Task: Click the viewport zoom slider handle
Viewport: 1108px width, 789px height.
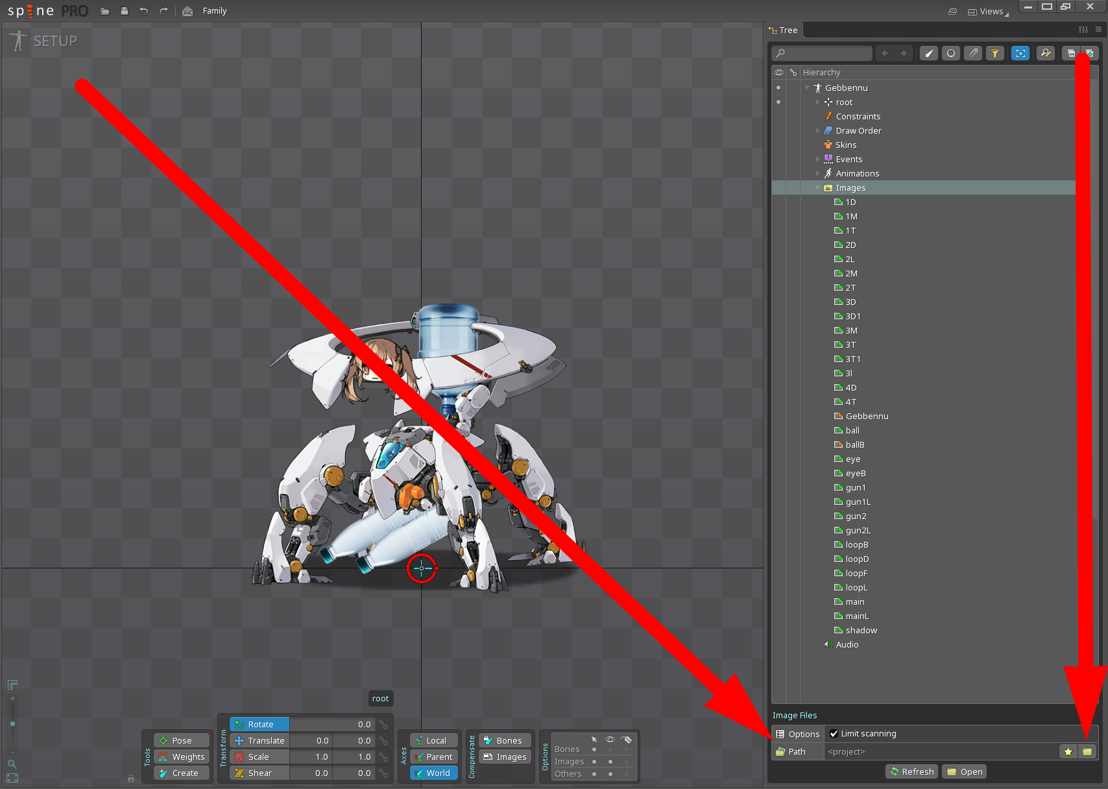Action: pyautogui.click(x=12, y=723)
